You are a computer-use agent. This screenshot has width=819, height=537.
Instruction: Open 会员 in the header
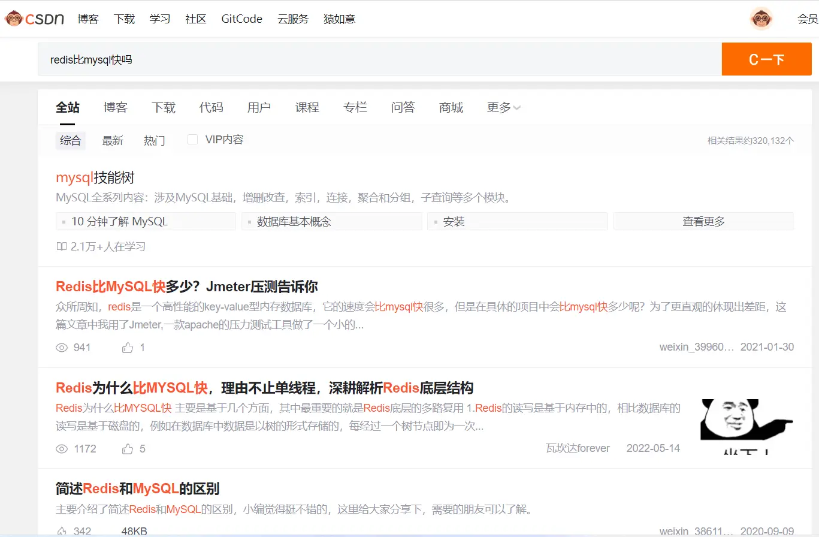pos(808,19)
